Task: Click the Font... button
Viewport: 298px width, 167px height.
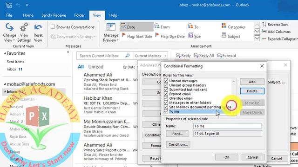Action: tap(177, 134)
